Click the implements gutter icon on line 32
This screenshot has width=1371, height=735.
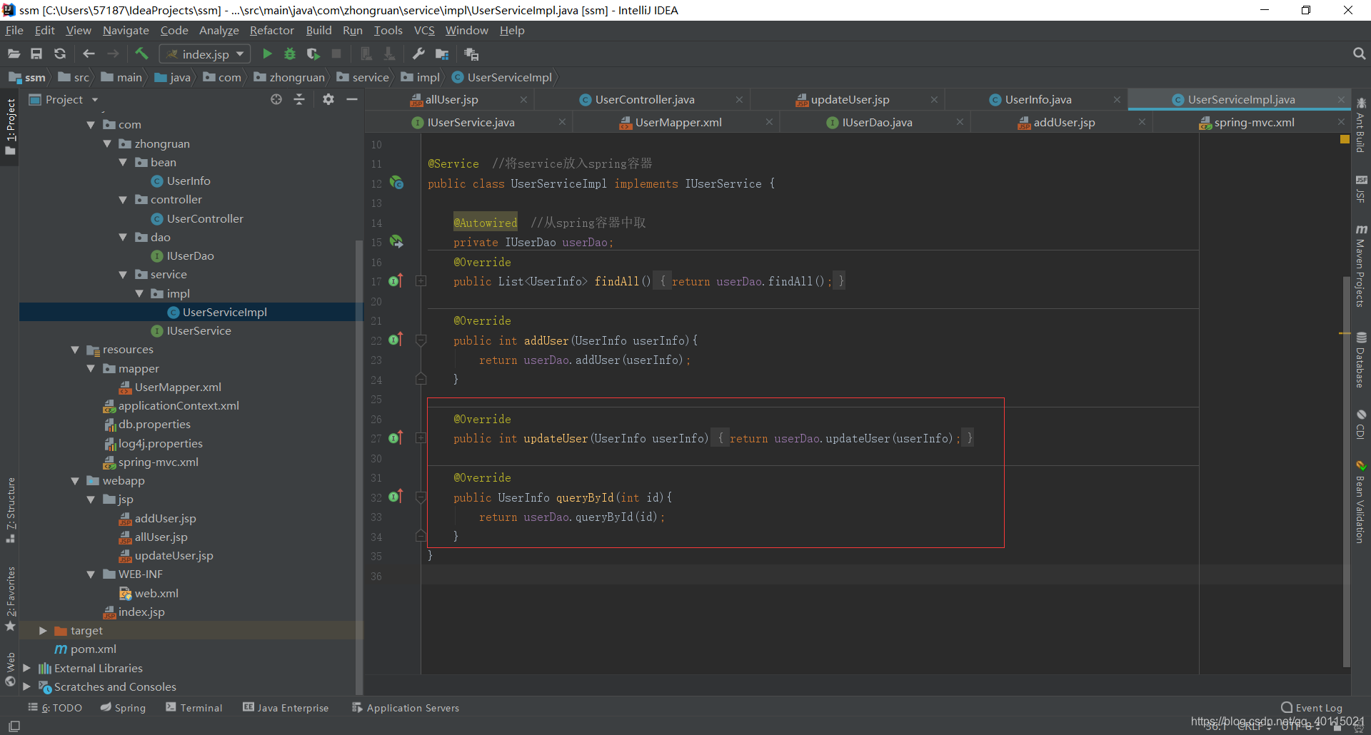[x=396, y=497]
